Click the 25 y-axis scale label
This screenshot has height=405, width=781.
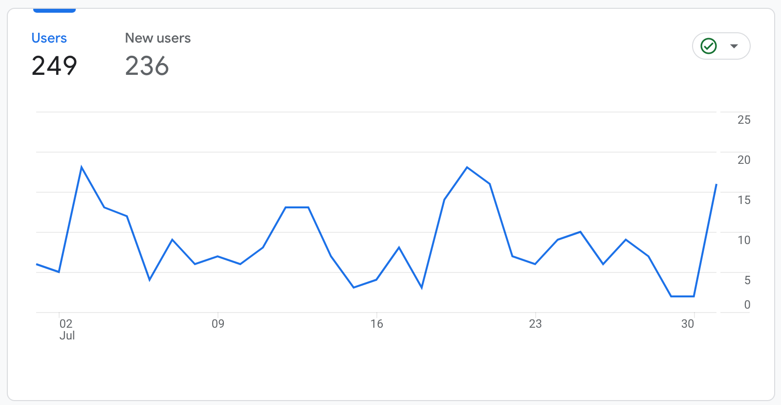[743, 120]
